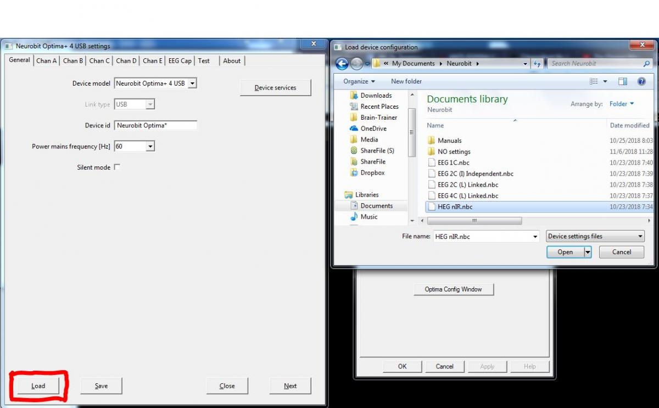This screenshot has height=408, width=659.
Task: Switch to the Chan D tab
Action: click(126, 61)
